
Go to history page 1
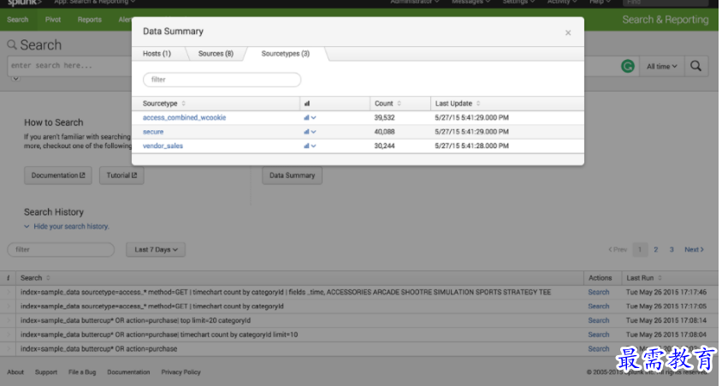(640, 250)
